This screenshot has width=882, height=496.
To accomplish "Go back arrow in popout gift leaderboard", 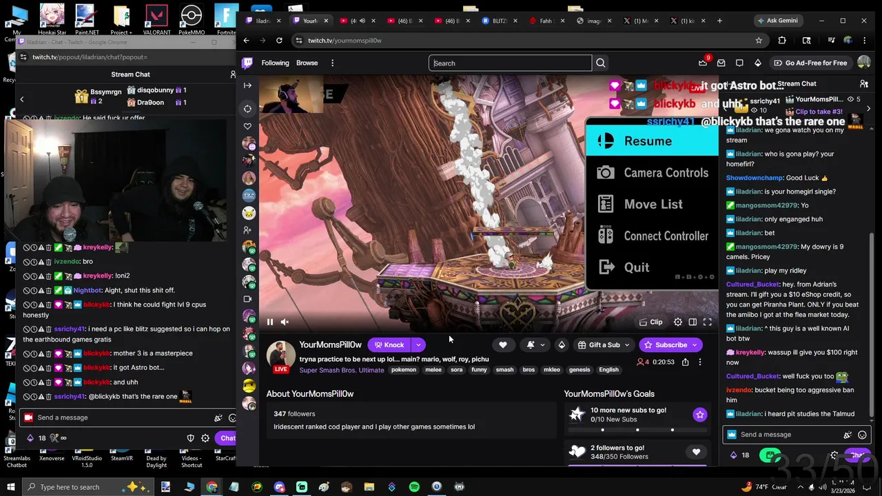I will pyautogui.click(x=21, y=99).
